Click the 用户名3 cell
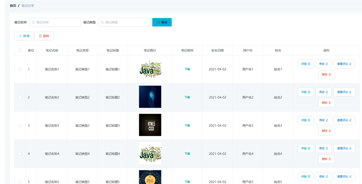 point(248,125)
